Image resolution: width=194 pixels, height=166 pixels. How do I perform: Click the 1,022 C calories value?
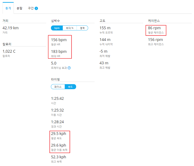[9, 51]
